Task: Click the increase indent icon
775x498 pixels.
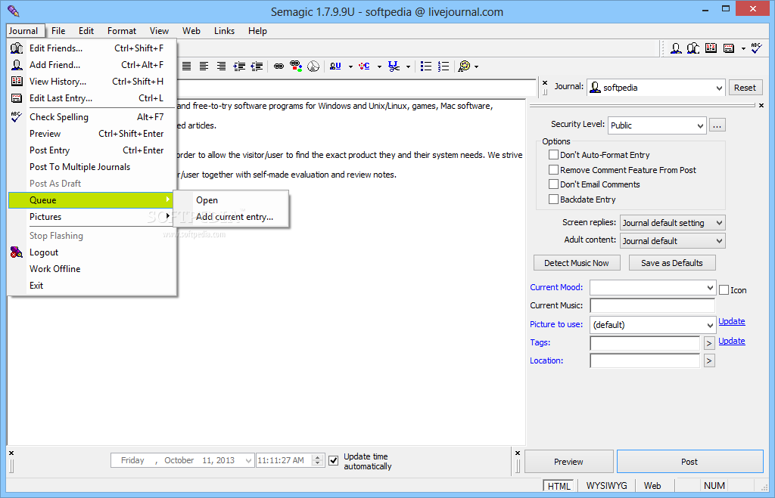Action: click(239, 67)
